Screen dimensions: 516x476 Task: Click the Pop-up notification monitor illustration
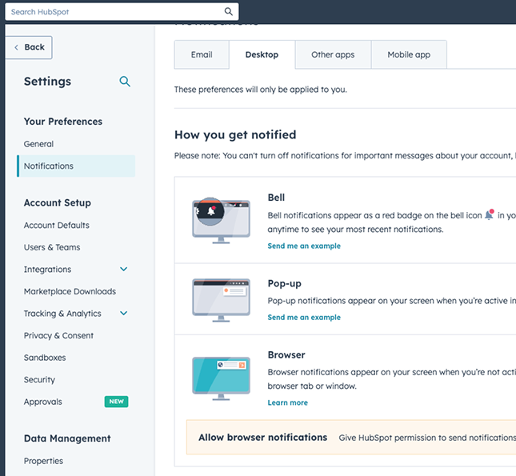(221, 300)
